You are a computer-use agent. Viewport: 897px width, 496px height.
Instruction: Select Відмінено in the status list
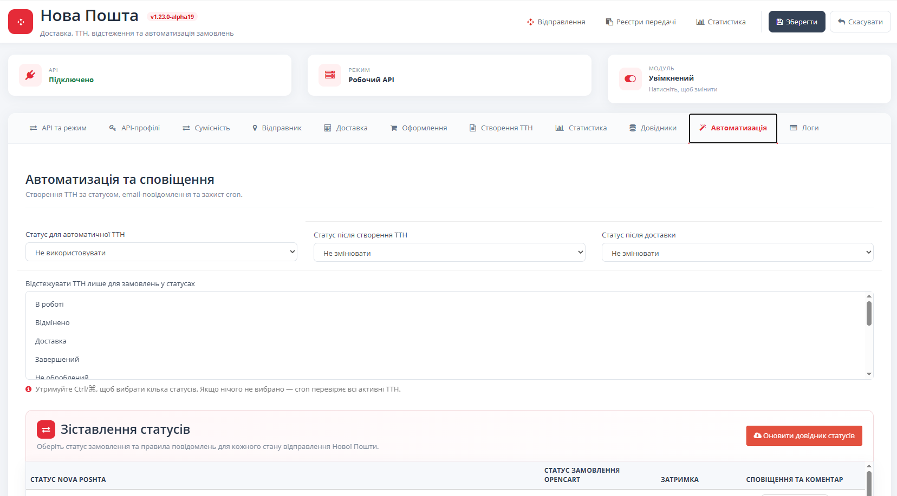click(x=445, y=323)
